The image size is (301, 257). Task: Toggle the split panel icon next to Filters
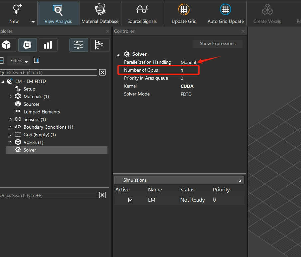(37, 61)
